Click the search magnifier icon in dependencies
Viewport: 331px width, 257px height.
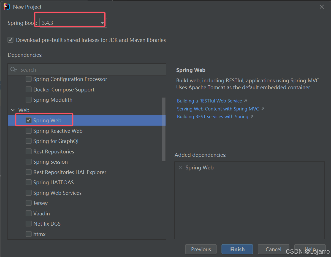13,70
